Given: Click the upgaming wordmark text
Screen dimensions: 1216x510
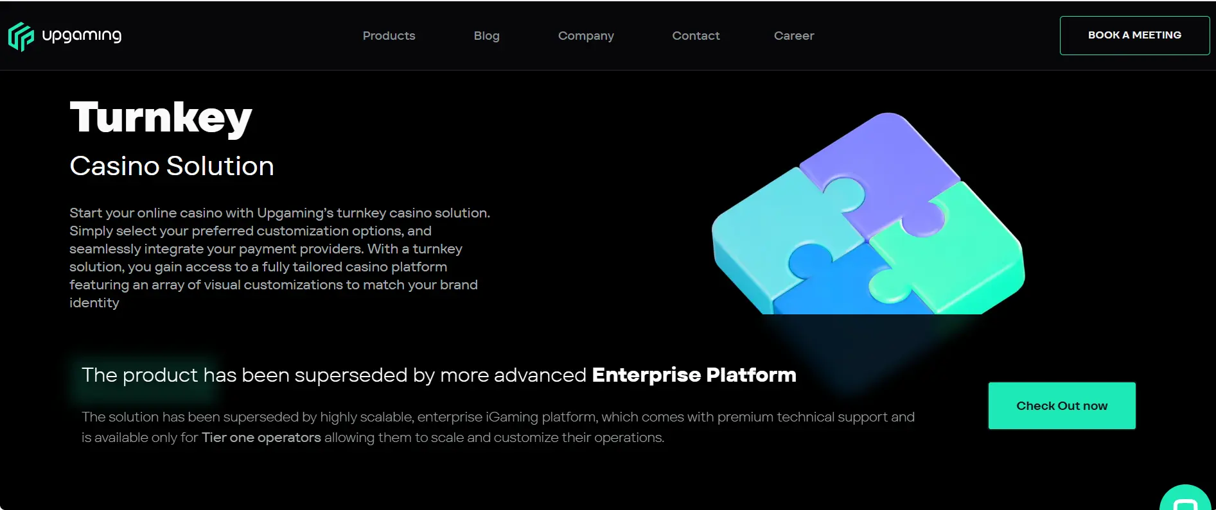Looking at the screenshot, I should [82, 36].
